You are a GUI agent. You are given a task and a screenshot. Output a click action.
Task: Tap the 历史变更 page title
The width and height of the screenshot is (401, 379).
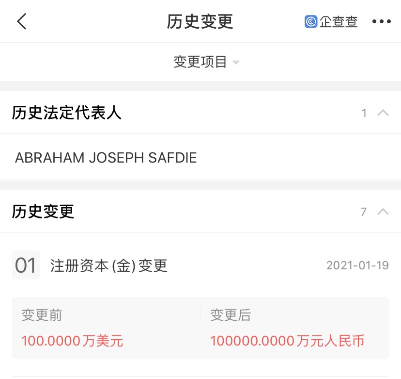coord(200,21)
